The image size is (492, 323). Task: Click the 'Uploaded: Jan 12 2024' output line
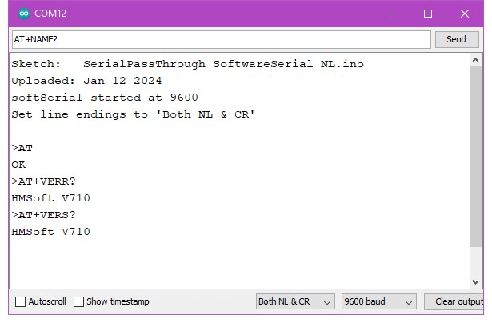click(x=86, y=81)
